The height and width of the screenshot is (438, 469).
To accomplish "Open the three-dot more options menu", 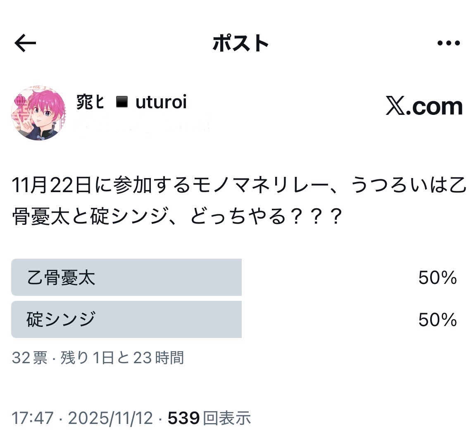I will tap(448, 43).
